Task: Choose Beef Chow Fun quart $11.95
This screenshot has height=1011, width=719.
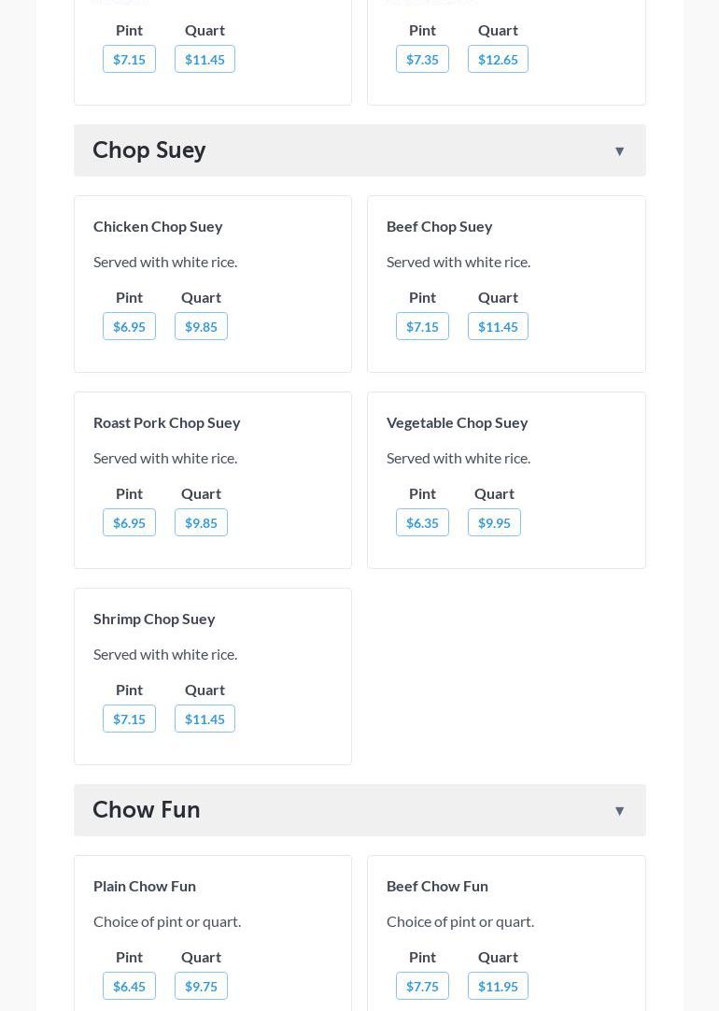Action: [498, 986]
